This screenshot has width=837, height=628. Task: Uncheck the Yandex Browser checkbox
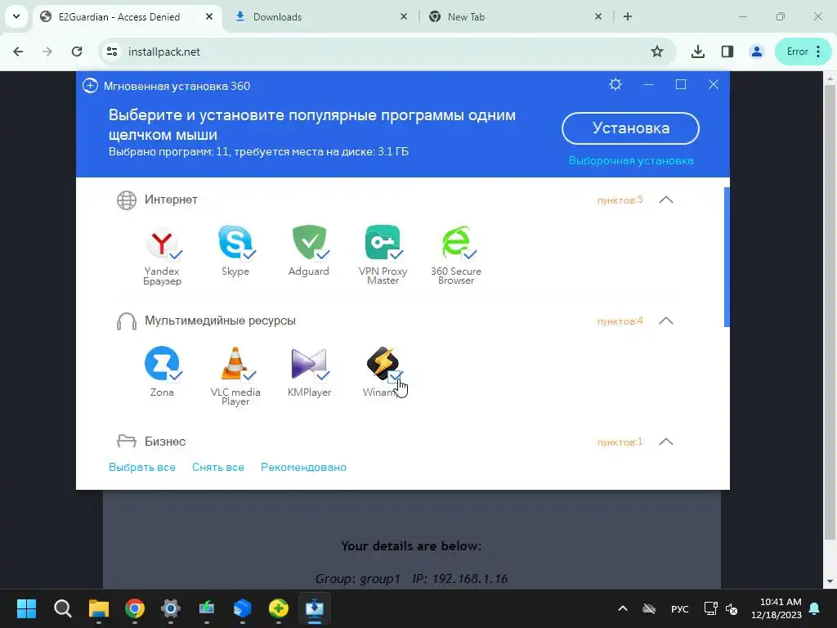(176, 255)
